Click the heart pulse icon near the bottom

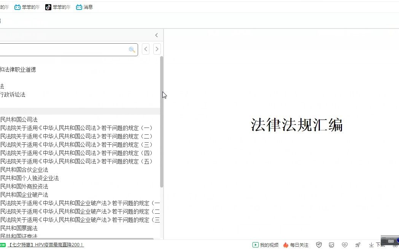click(345, 245)
